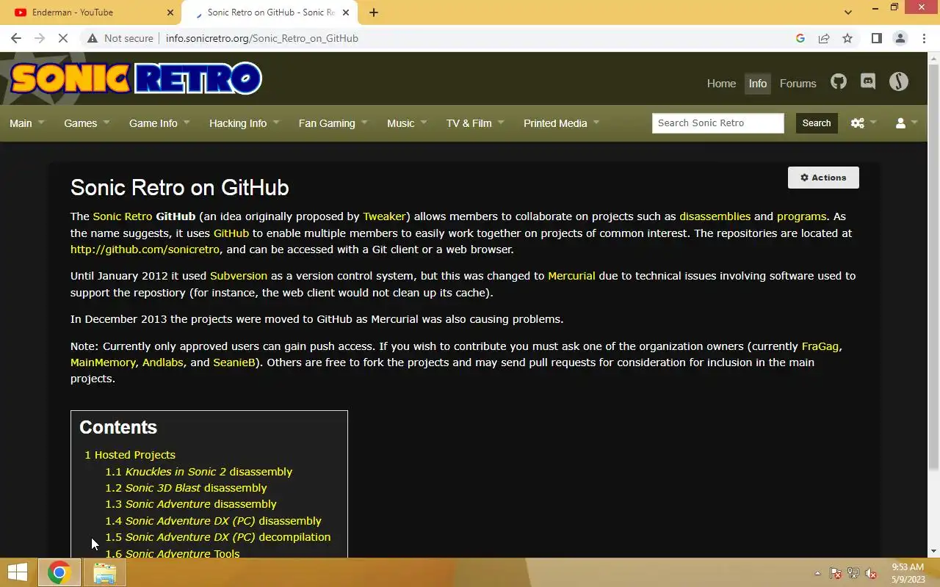940x587 pixels.
Task: Close the Enderman YouTube tab
Action: coord(170,12)
